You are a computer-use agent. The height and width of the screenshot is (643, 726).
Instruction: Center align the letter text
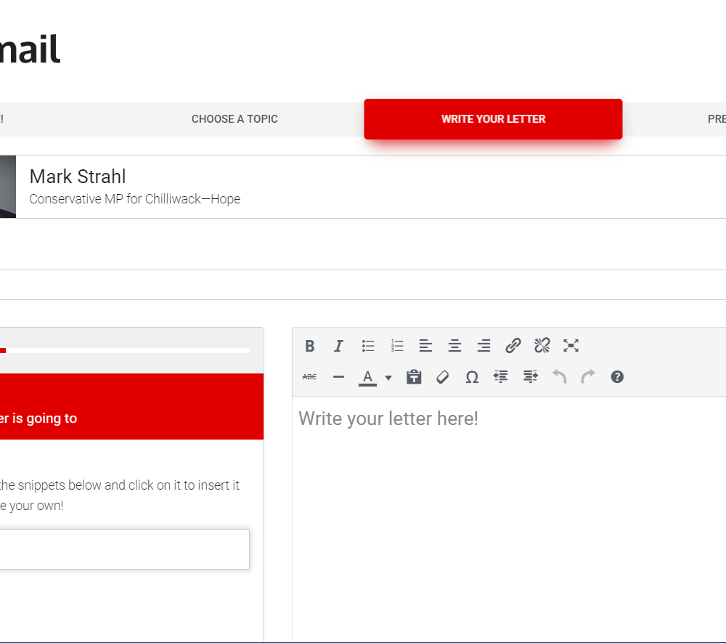(x=454, y=346)
